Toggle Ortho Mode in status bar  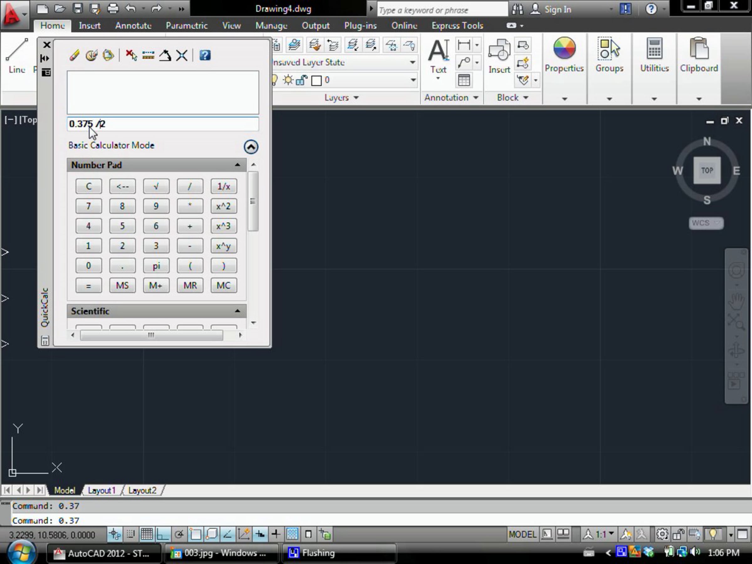click(x=163, y=535)
